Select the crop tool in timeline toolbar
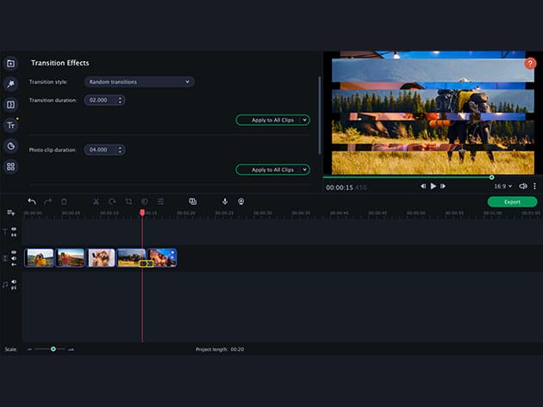 128,201
